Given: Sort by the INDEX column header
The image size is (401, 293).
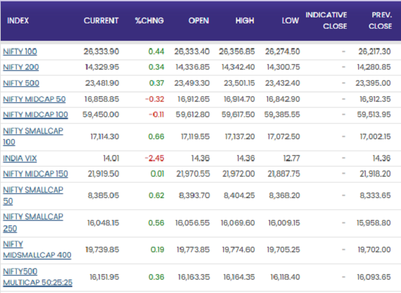Looking at the screenshot, I should click(x=19, y=21).
